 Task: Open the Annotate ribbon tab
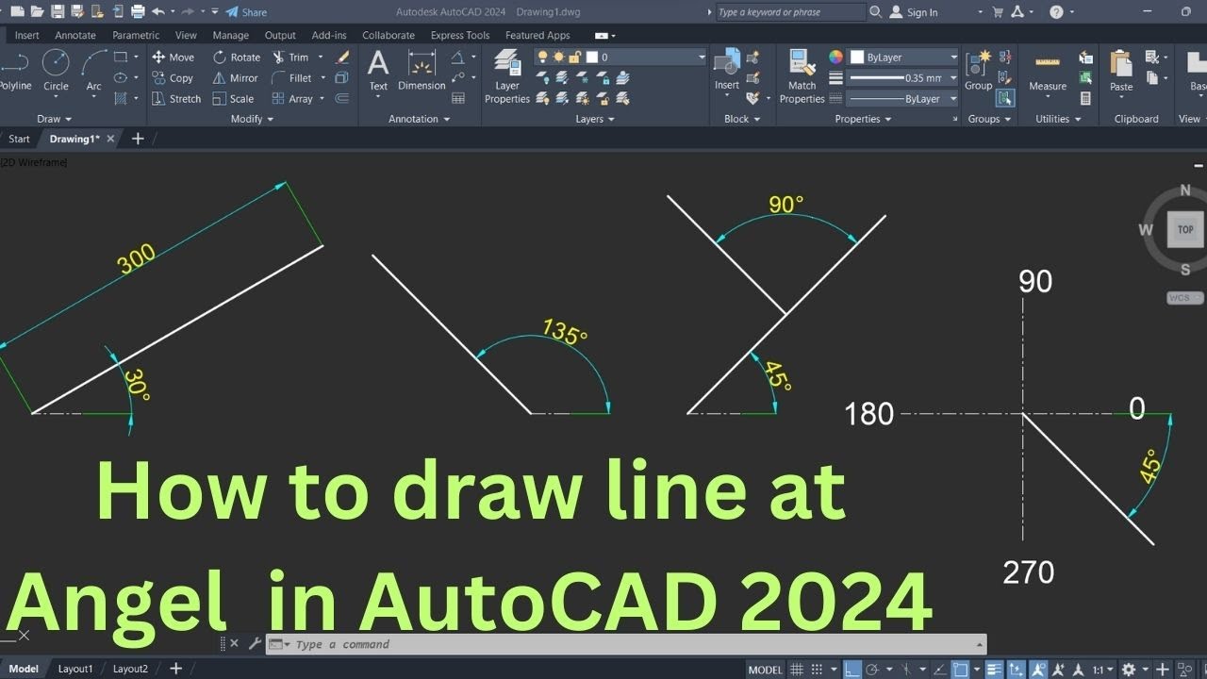(75, 35)
